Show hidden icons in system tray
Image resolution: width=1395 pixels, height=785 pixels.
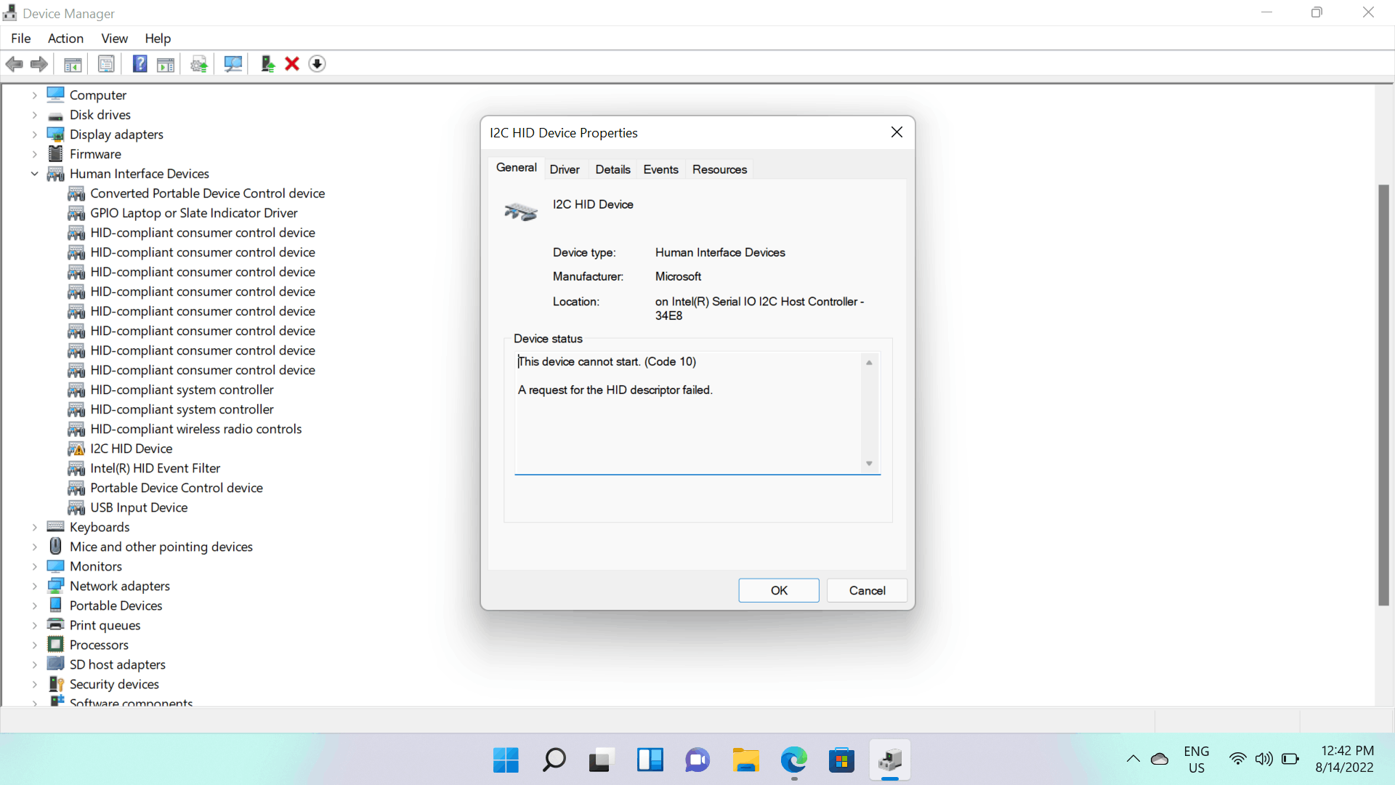pos(1133,760)
